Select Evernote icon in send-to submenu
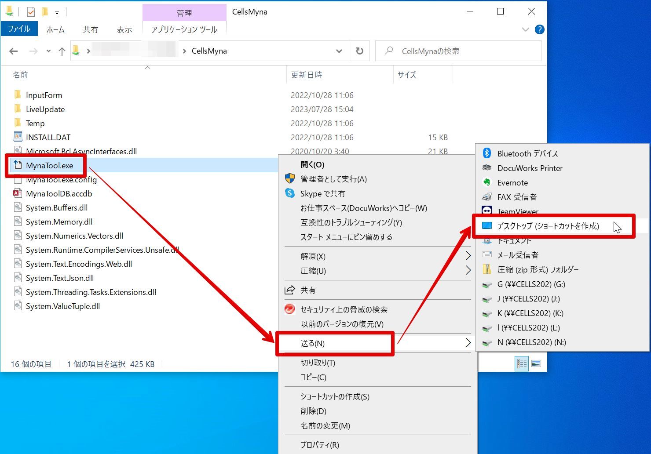 pyautogui.click(x=486, y=182)
